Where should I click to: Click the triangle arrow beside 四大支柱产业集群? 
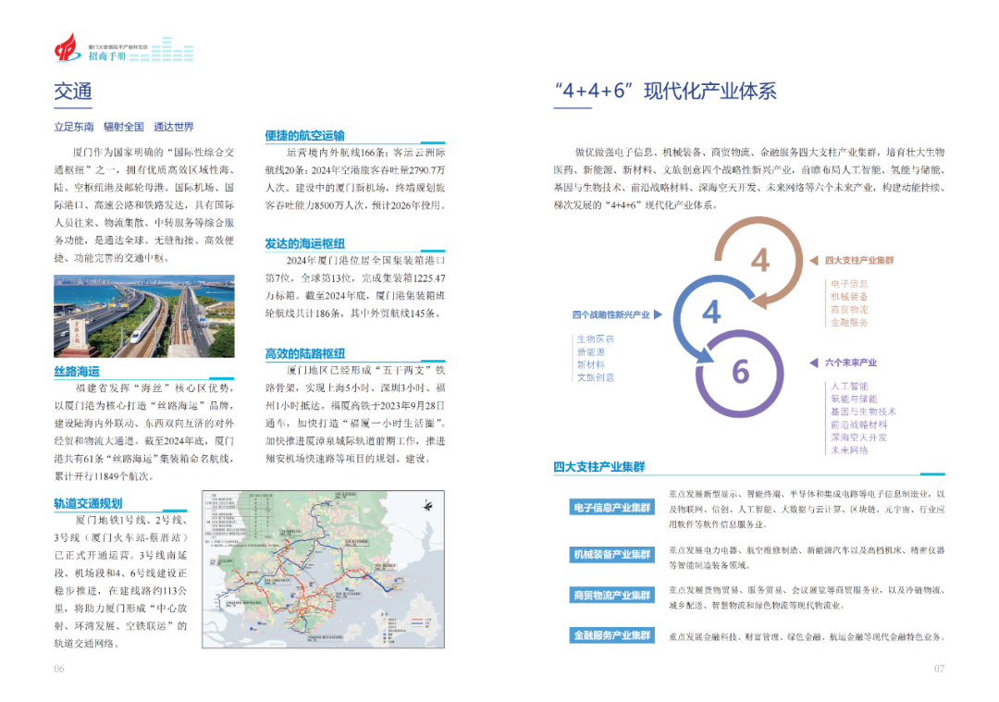point(815,262)
